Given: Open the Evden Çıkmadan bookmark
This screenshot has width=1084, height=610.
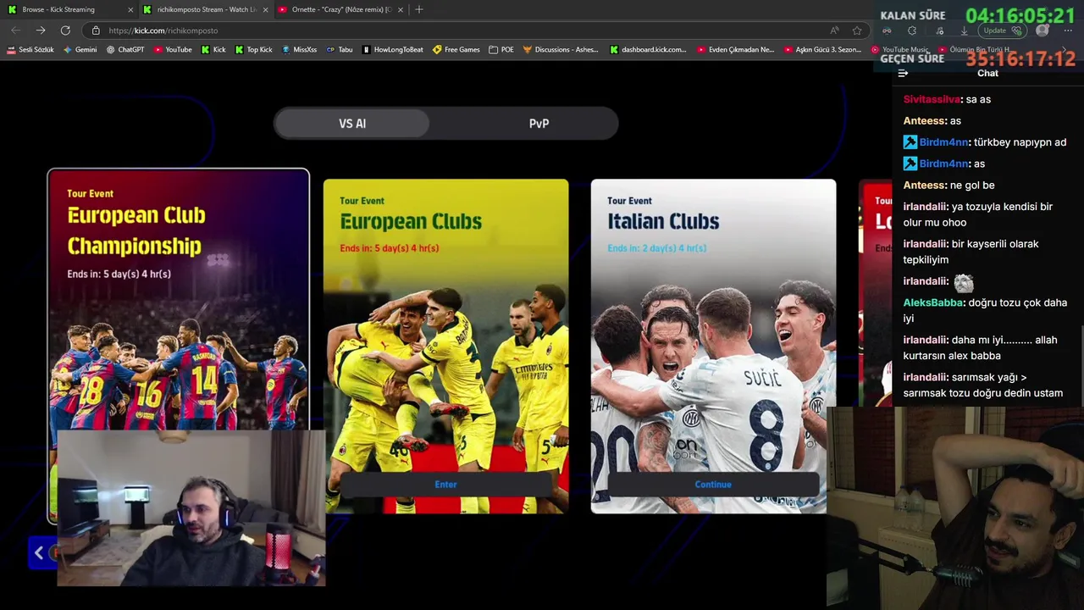Looking at the screenshot, I should click(x=736, y=50).
